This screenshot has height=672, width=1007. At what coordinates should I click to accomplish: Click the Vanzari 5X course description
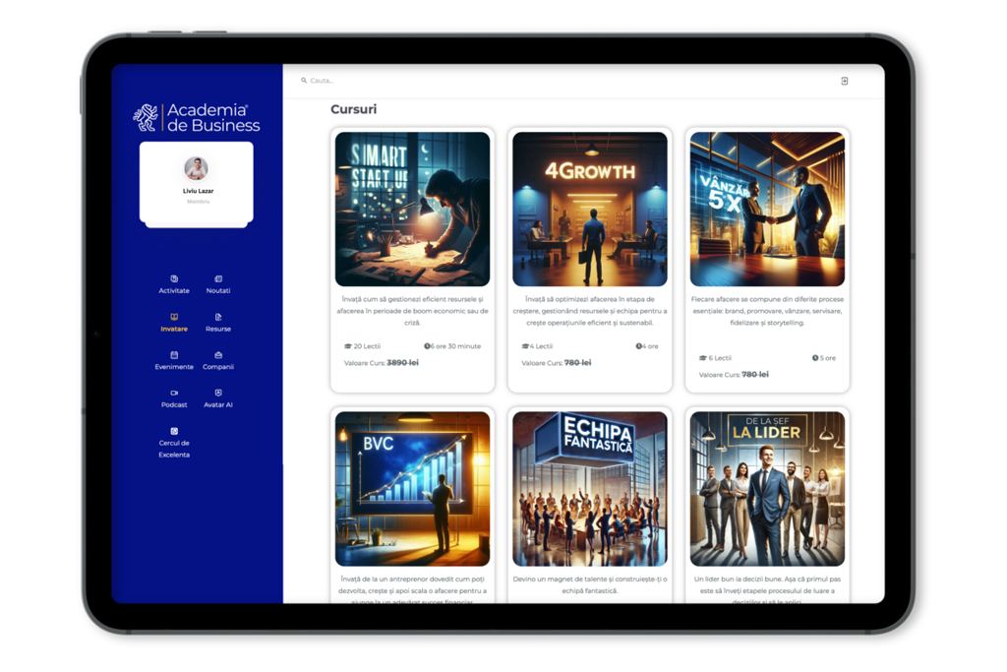coord(767,311)
